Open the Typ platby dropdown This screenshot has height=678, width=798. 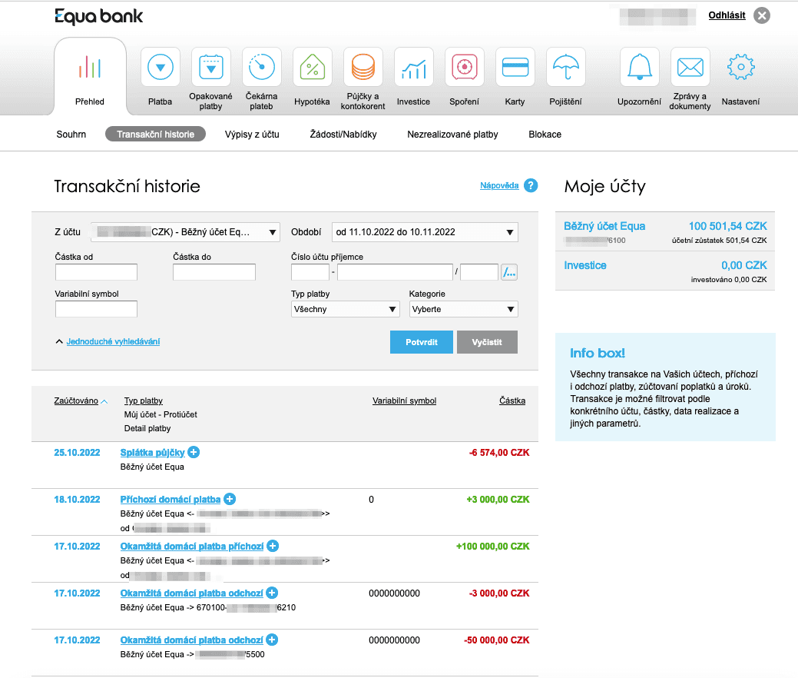(x=345, y=309)
